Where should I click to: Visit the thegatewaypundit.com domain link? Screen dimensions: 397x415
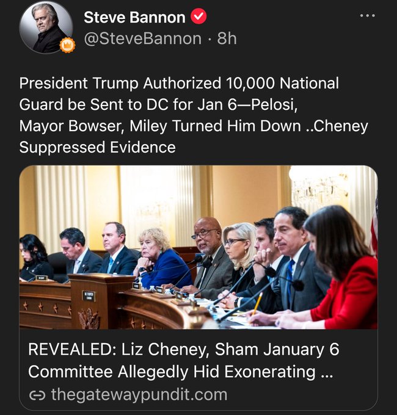139,395
